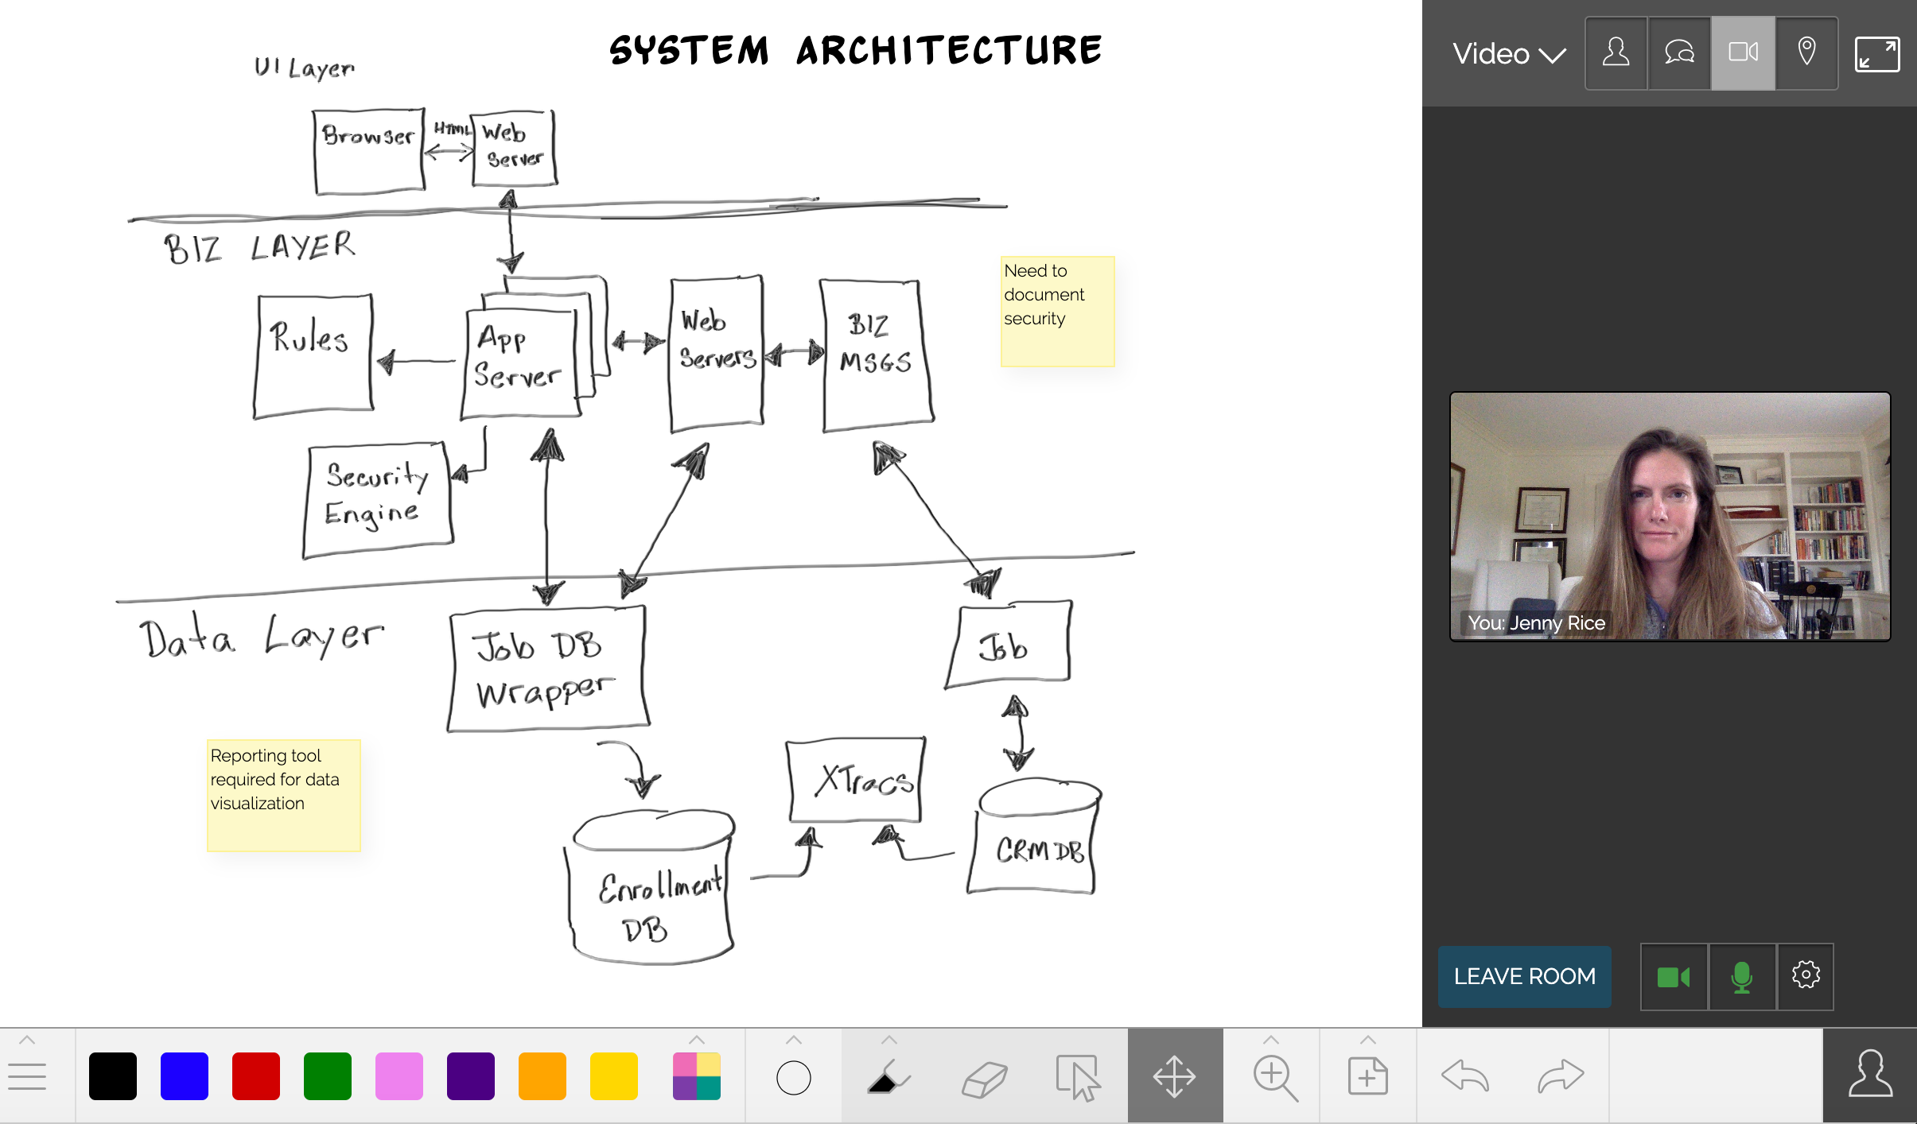Select the move/pan tool
This screenshot has height=1124, width=1917.
(x=1176, y=1077)
